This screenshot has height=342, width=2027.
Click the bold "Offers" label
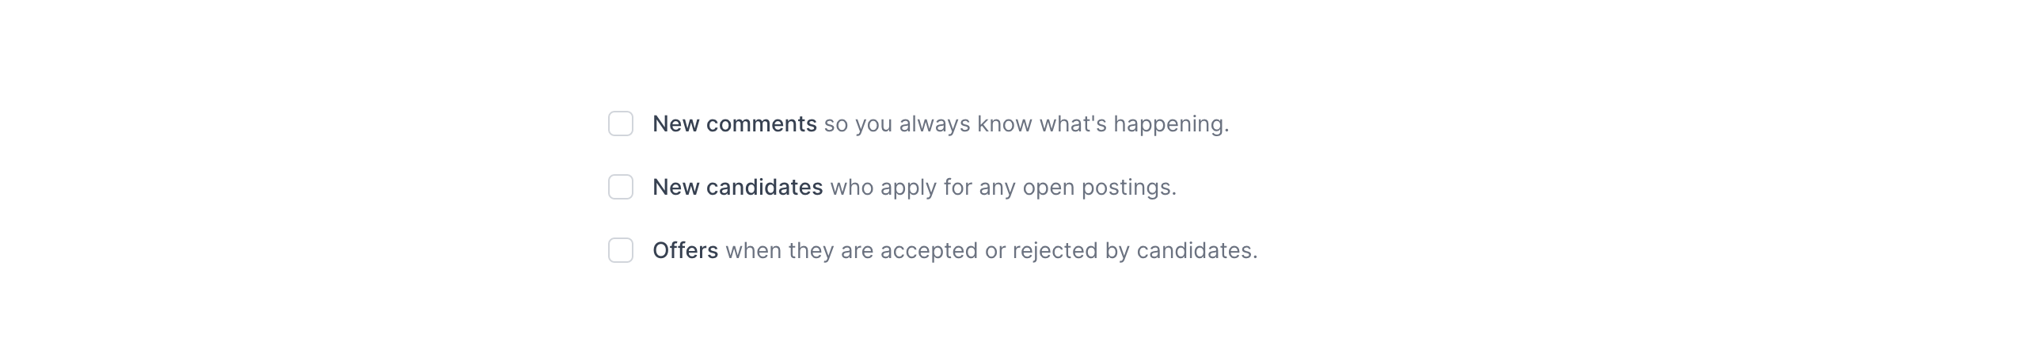click(685, 251)
